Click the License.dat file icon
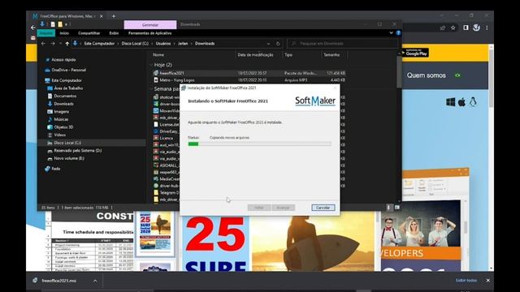The height and width of the screenshot is (292, 520). click(x=156, y=124)
